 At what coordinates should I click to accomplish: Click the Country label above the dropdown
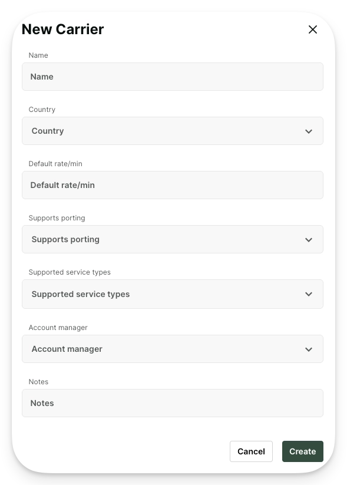pos(42,110)
